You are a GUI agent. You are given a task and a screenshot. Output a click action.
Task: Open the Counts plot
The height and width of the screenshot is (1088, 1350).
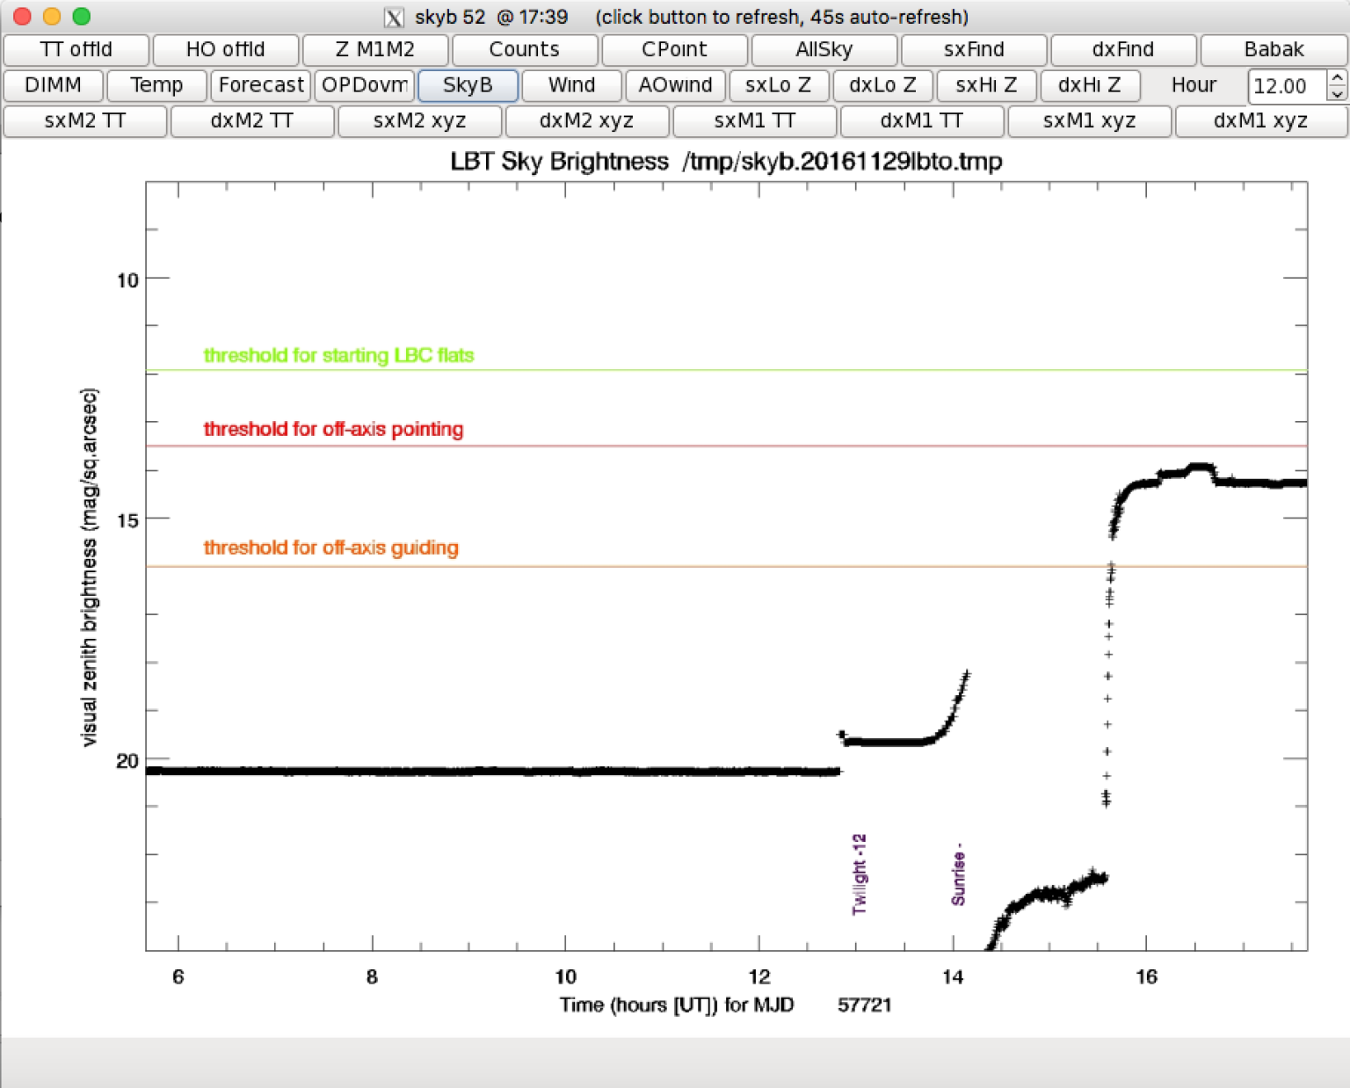(525, 49)
